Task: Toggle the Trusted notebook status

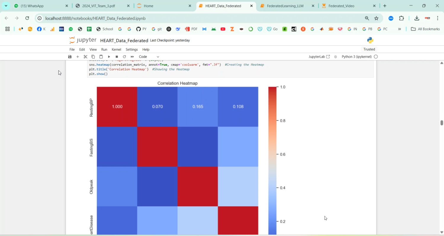Action: (x=369, y=49)
